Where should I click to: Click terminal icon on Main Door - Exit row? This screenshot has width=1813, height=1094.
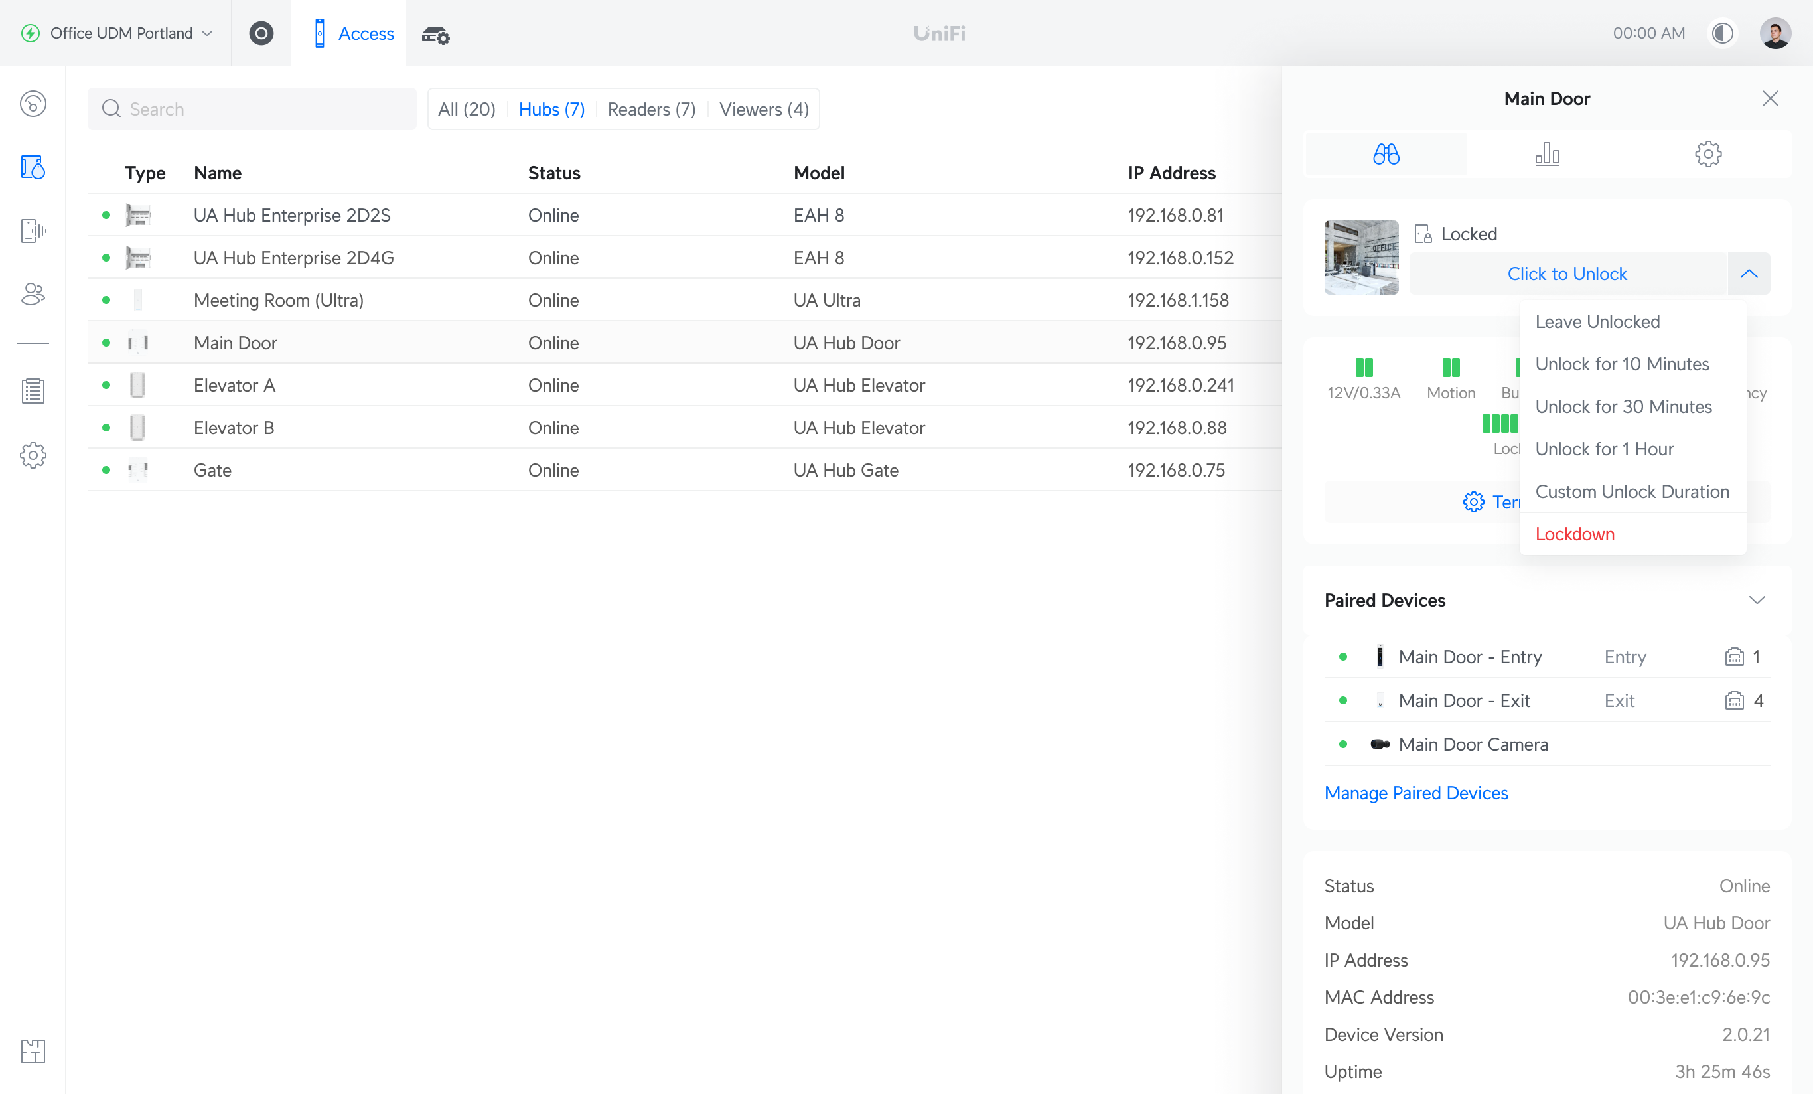click(x=1733, y=701)
